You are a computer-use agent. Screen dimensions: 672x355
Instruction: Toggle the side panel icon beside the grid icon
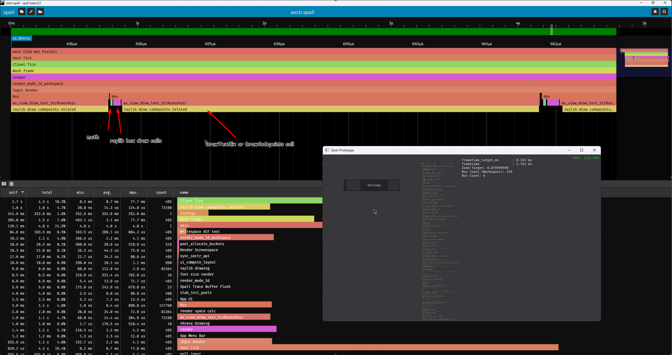pyautogui.click(x=12, y=184)
